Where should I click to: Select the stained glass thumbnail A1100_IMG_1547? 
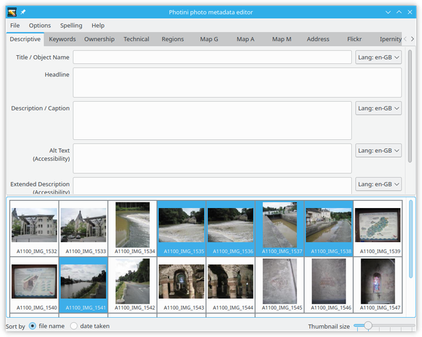pos(378,285)
